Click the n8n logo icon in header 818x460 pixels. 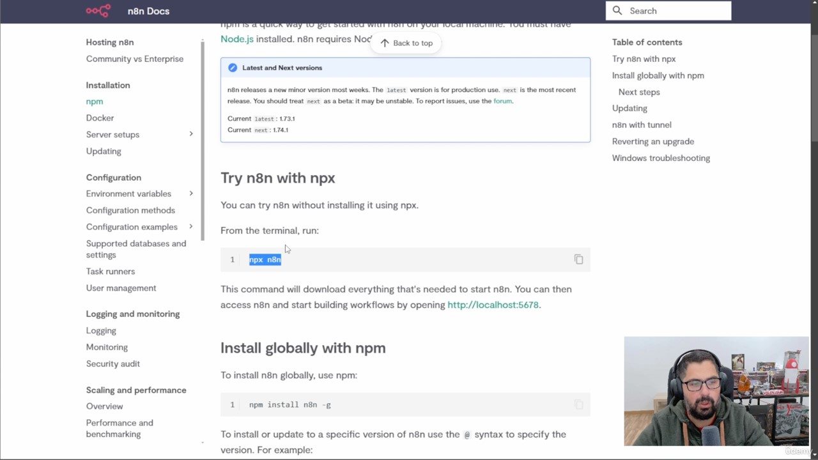tap(98, 11)
